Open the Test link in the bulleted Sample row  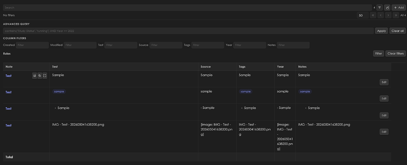click(x=9, y=109)
